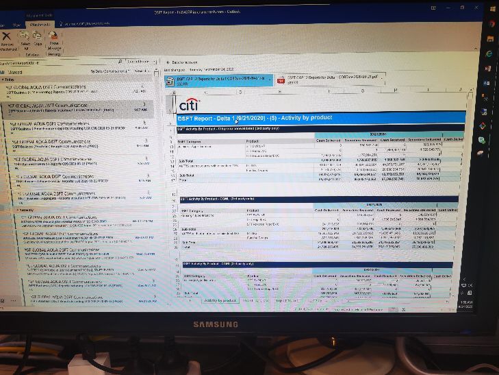Click the search magnifier icon in mail search

click(120, 62)
